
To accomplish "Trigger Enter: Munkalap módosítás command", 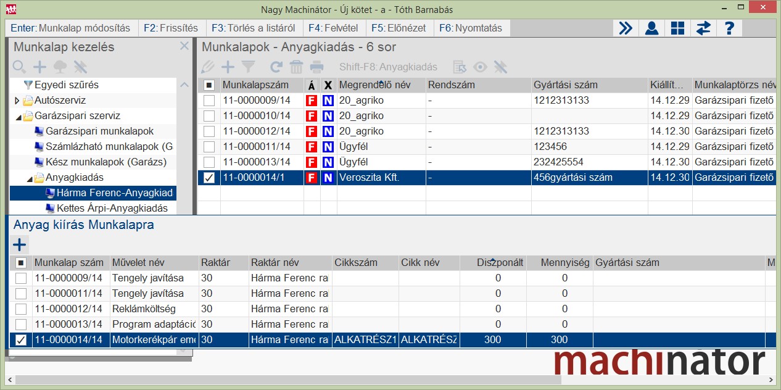I will [x=70, y=28].
